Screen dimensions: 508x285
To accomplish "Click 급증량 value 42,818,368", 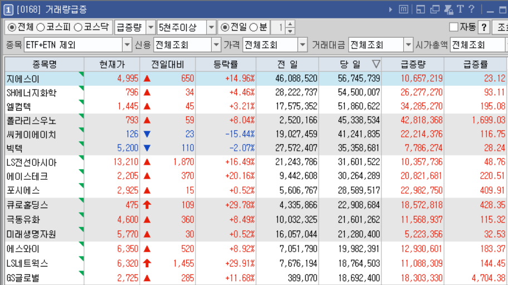I will tap(422, 120).
